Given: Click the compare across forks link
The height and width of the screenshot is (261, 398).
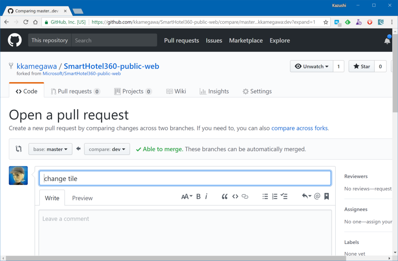Looking at the screenshot, I should [x=300, y=128].
